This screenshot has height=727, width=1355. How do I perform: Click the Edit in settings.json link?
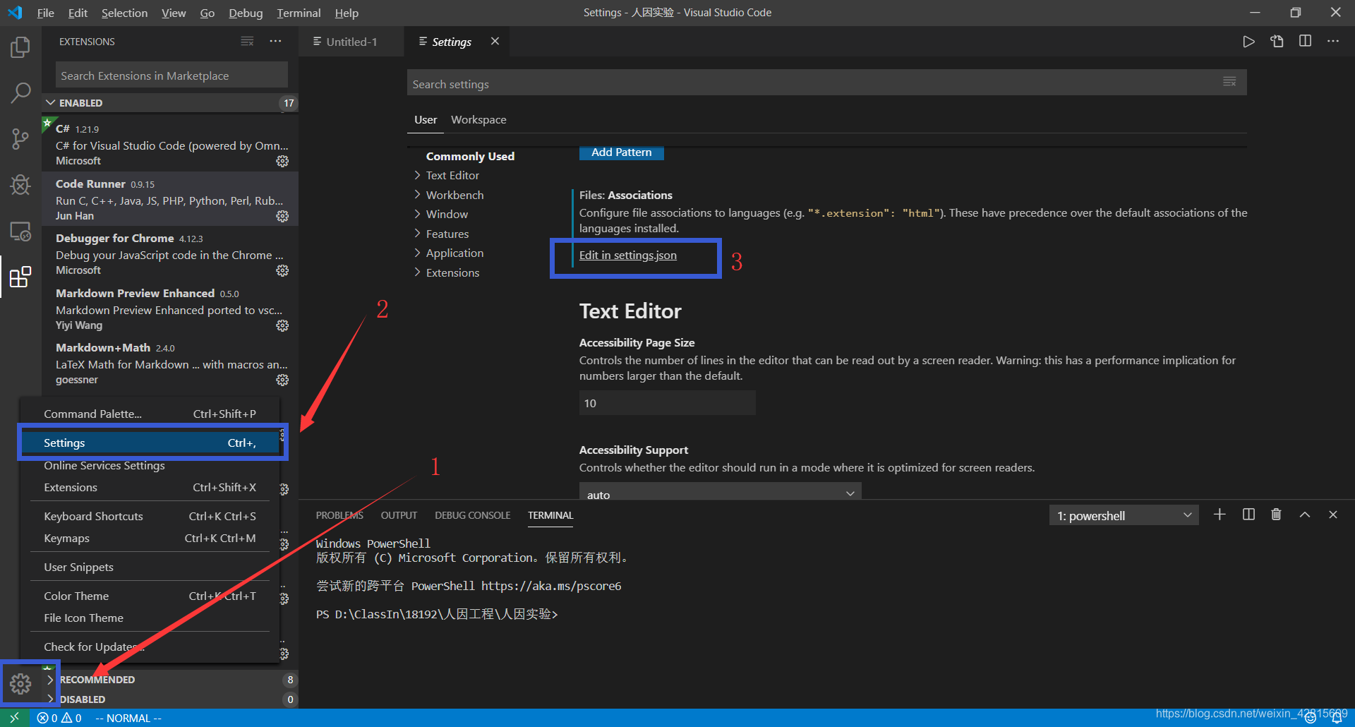[627, 255]
